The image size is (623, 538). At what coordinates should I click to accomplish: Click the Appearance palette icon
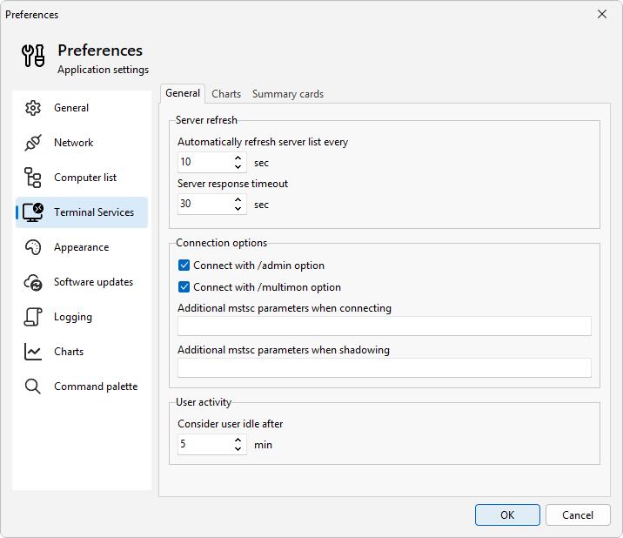(33, 247)
